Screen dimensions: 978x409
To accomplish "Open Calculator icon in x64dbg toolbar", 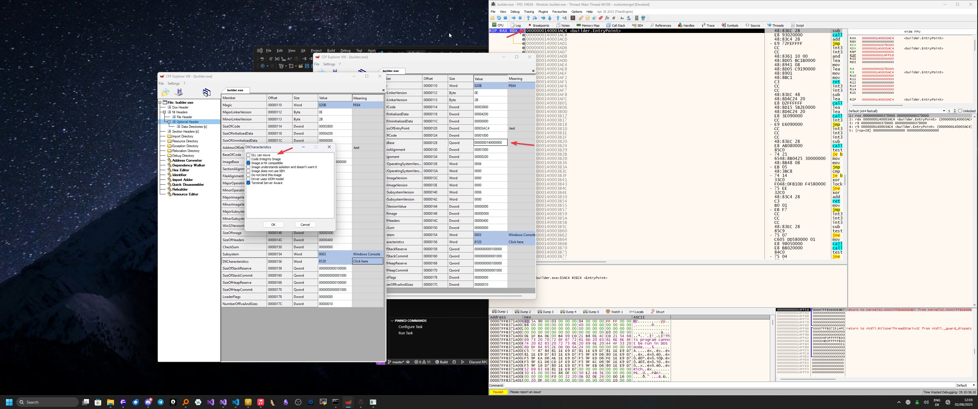I will [x=637, y=18].
